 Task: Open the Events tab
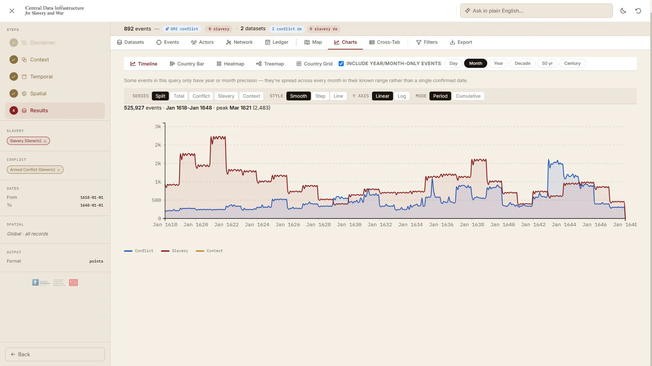pos(168,42)
